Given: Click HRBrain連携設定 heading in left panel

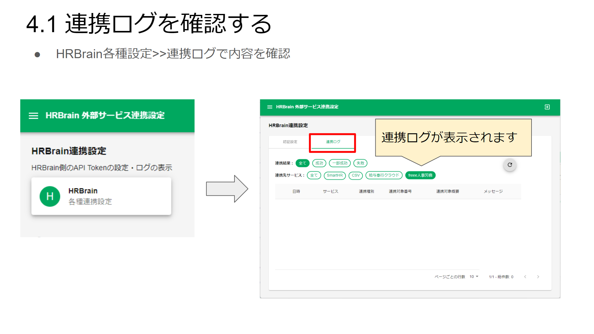Looking at the screenshot, I should coord(69,151).
